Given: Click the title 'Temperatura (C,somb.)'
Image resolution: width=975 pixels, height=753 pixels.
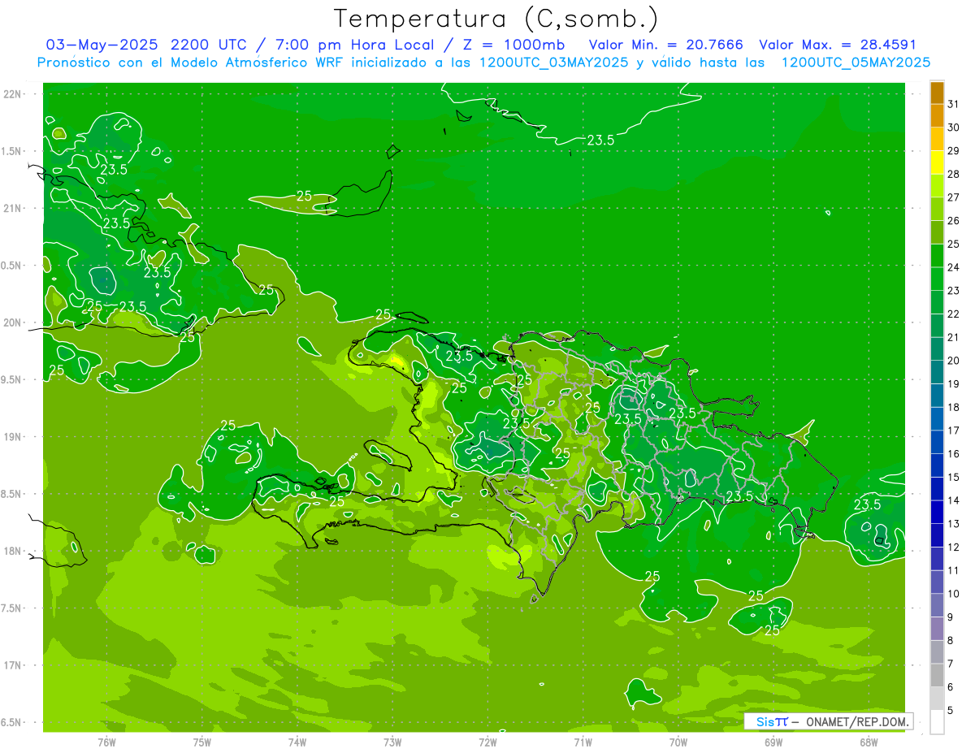Looking at the screenshot, I should (x=496, y=19).
